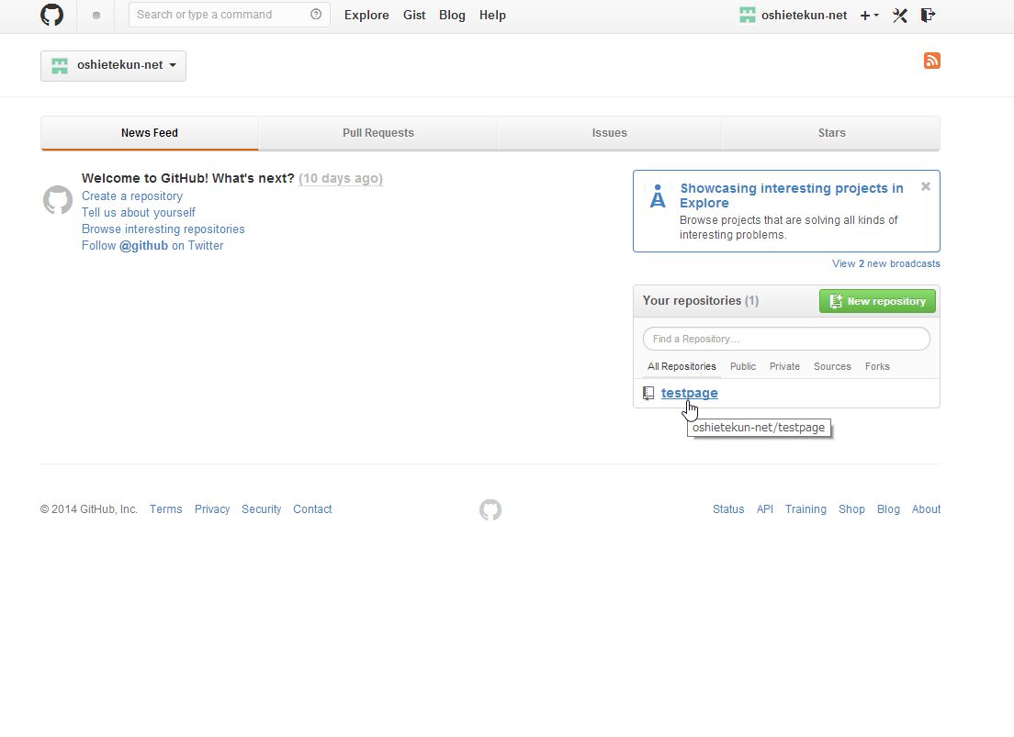Open the Blog footer link

pos(888,509)
